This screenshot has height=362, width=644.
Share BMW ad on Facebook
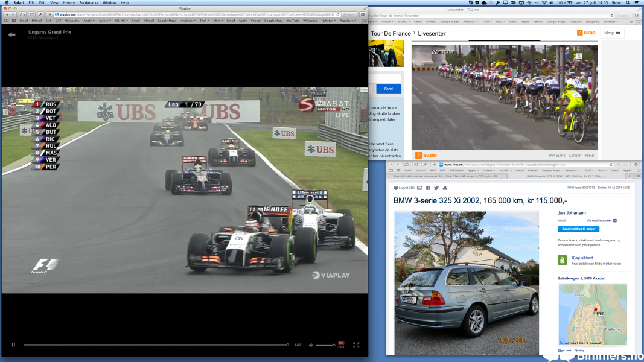[x=428, y=188]
